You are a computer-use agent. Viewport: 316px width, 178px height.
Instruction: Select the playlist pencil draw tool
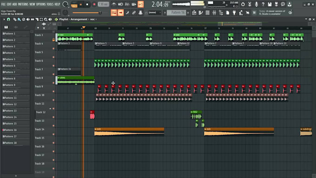pos(15,20)
